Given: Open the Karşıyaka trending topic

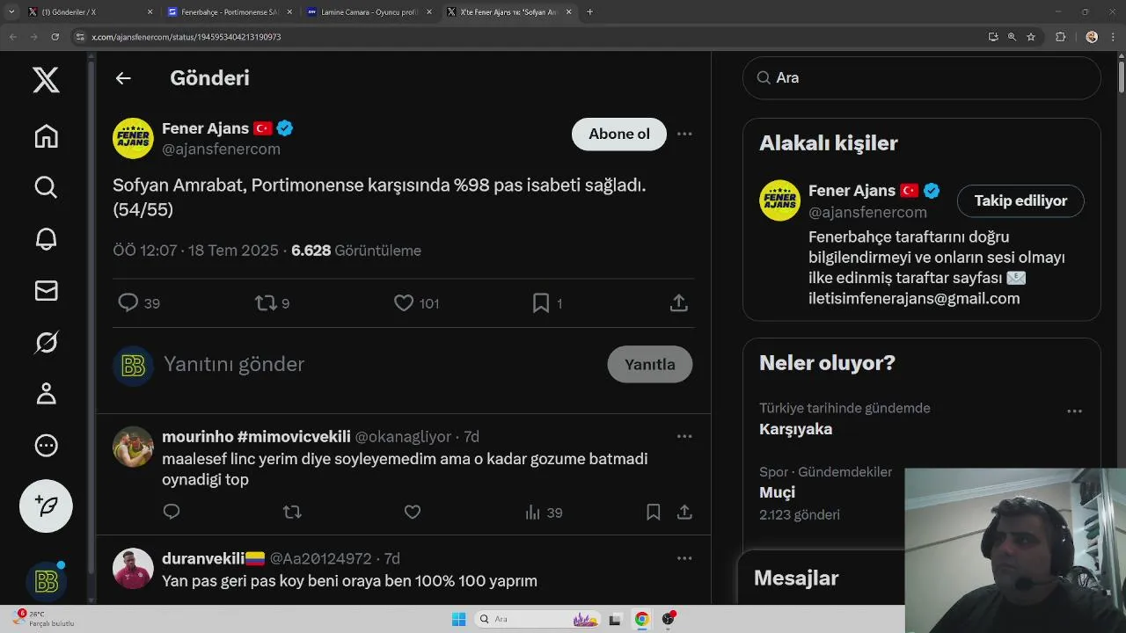Looking at the screenshot, I should tap(795, 429).
